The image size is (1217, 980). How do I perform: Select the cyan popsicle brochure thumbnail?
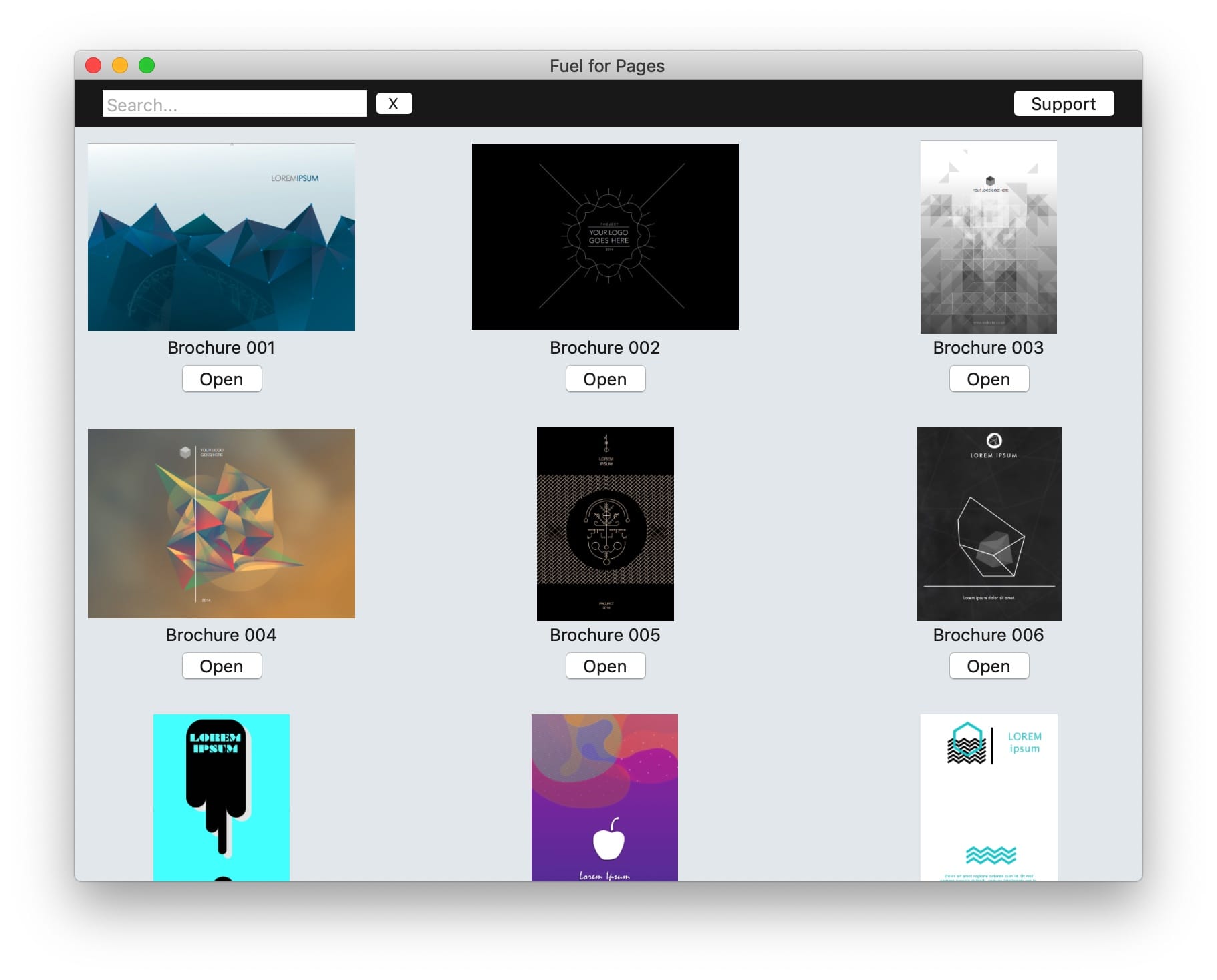coord(222,797)
